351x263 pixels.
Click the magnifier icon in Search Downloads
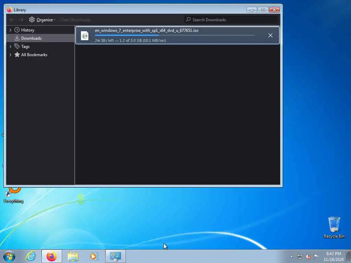(x=188, y=20)
